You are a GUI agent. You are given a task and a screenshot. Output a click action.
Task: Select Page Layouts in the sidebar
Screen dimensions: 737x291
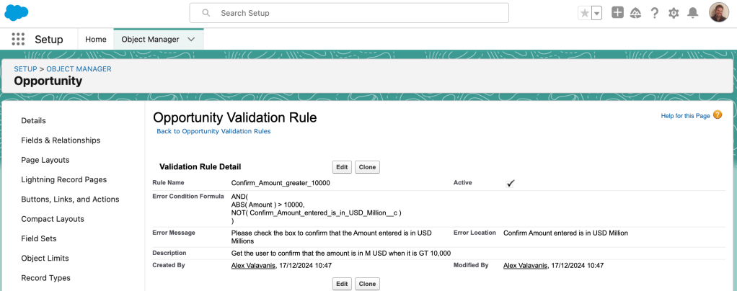[45, 160]
